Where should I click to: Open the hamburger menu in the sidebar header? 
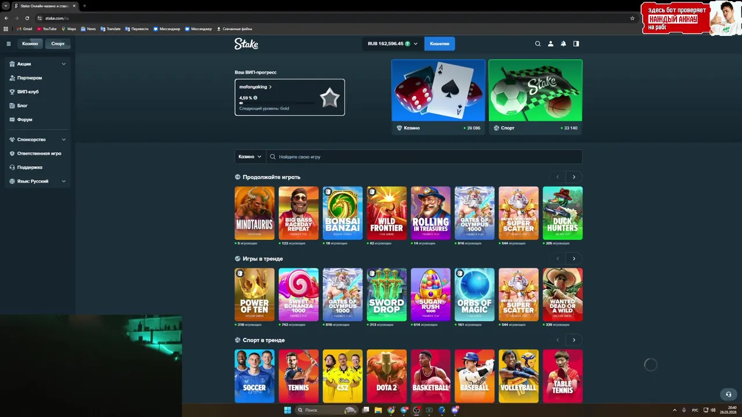[9, 43]
